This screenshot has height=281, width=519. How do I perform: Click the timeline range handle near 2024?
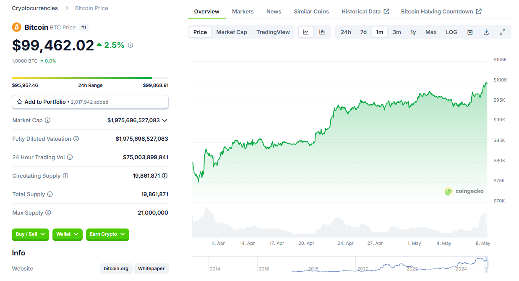click(x=486, y=264)
